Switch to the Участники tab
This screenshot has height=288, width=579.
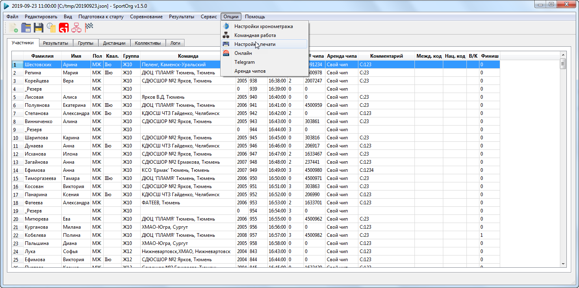(23, 43)
